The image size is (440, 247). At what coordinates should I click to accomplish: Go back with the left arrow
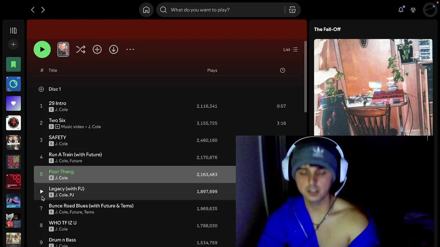click(x=33, y=10)
